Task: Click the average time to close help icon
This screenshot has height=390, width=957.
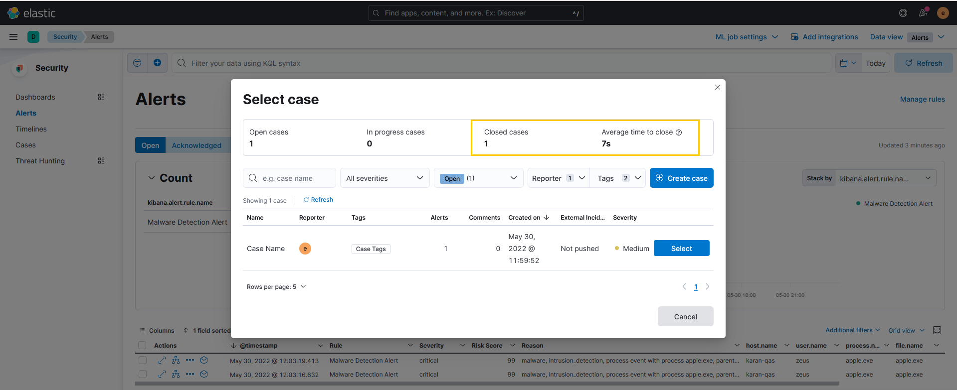Action: (x=679, y=132)
